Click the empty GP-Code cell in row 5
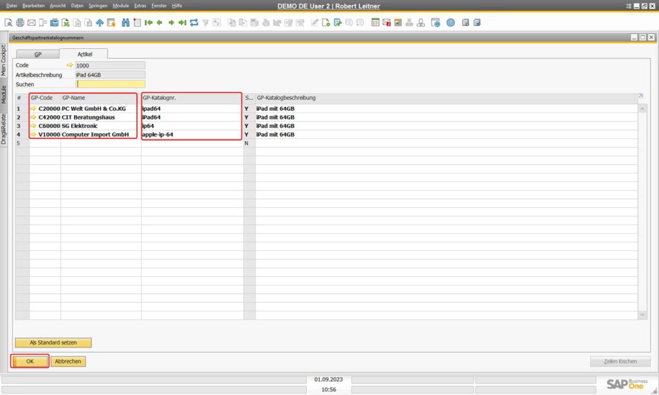 point(45,143)
